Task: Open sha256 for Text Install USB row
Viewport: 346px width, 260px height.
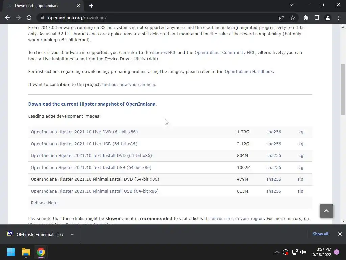Action: click(x=274, y=167)
